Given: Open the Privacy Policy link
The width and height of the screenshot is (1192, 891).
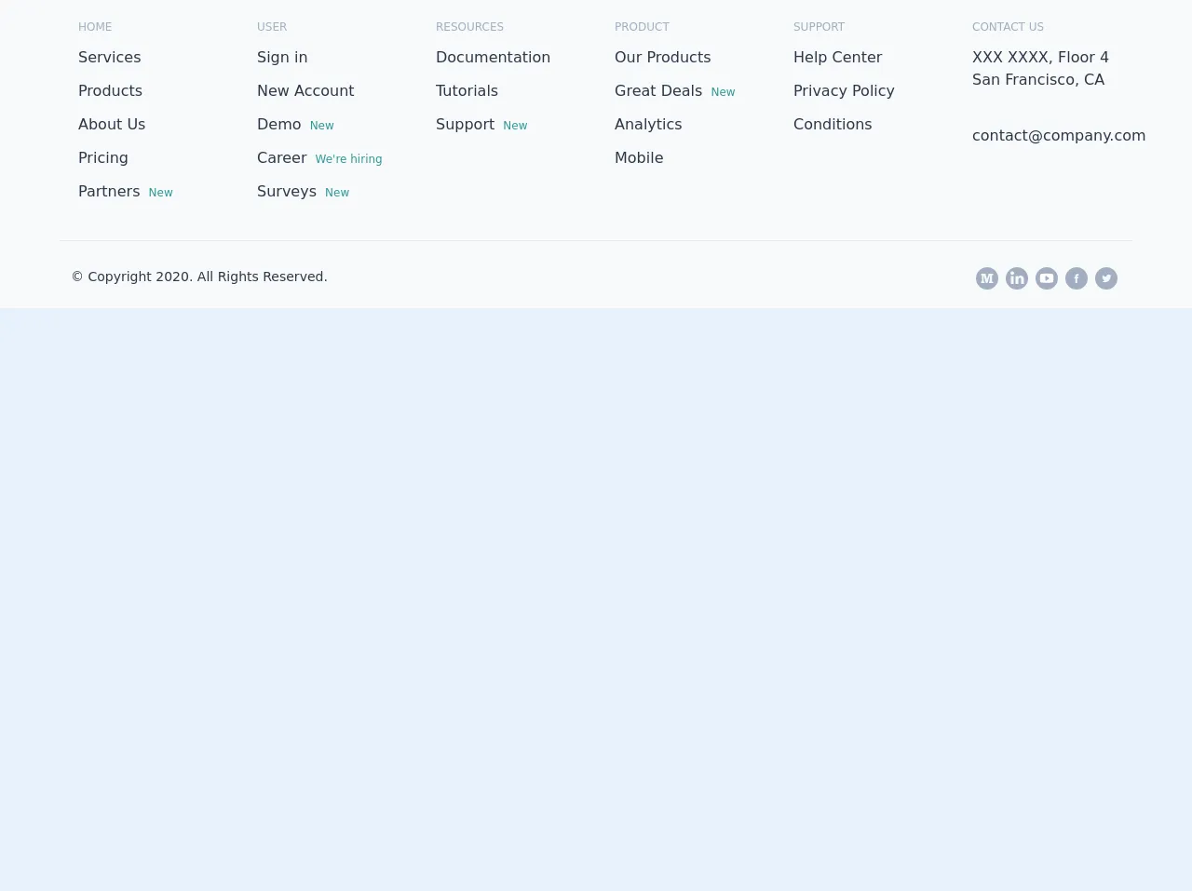Looking at the screenshot, I should tap(844, 91).
